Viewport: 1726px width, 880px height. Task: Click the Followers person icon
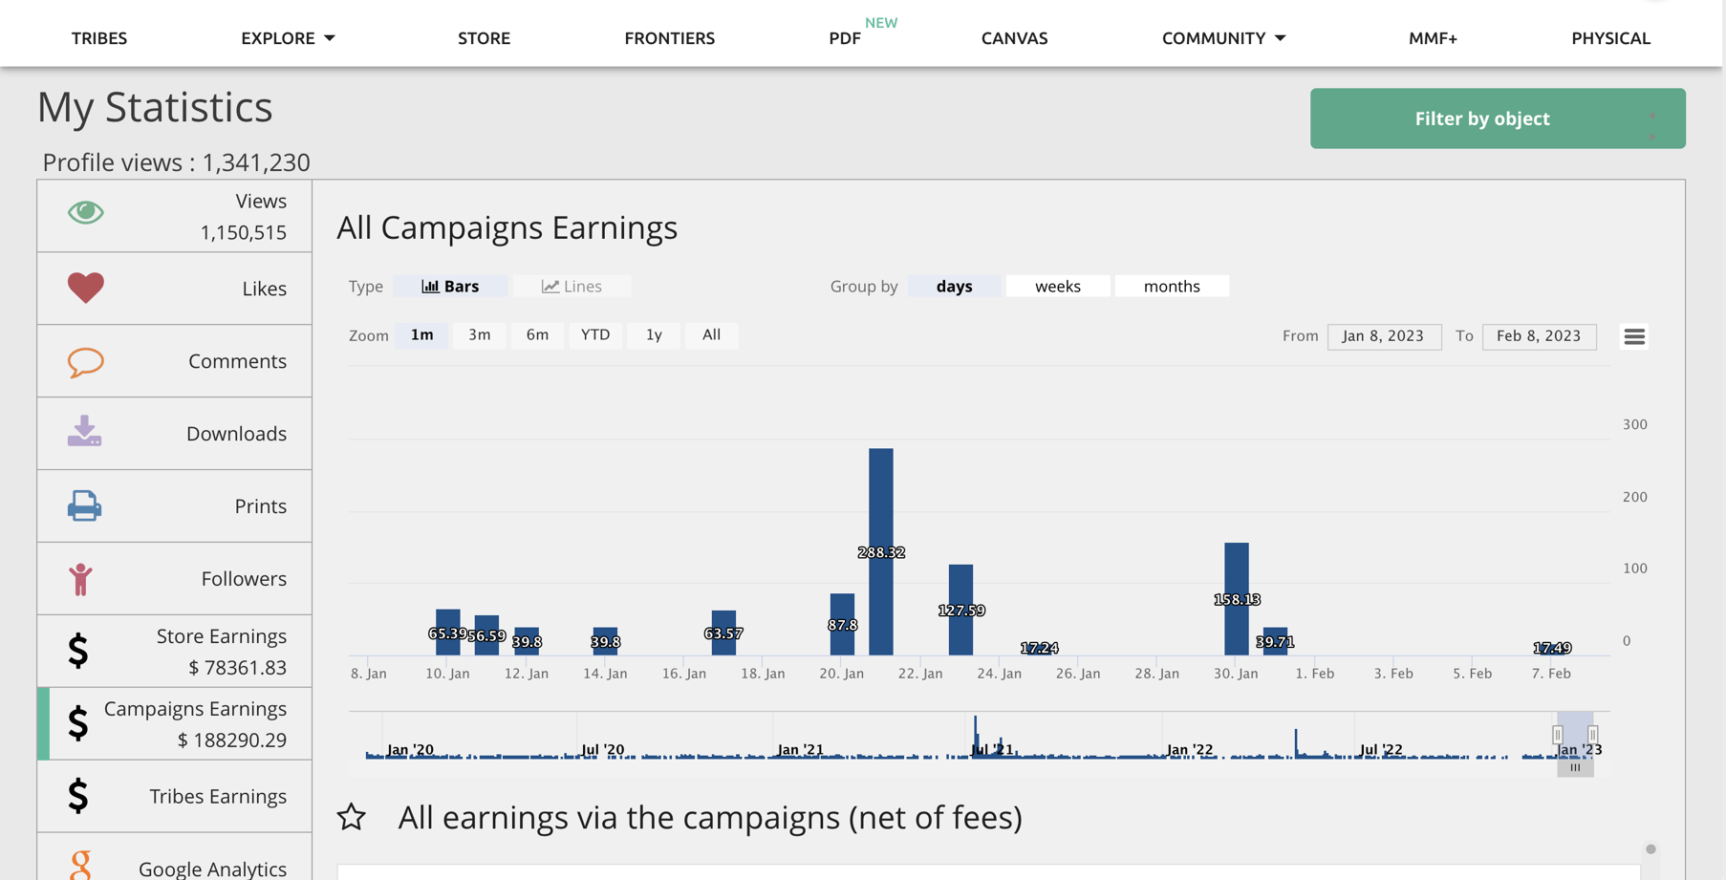pos(81,579)
